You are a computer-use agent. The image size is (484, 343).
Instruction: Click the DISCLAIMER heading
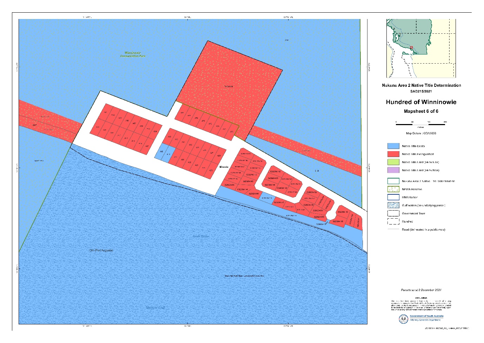coord(421,298)
